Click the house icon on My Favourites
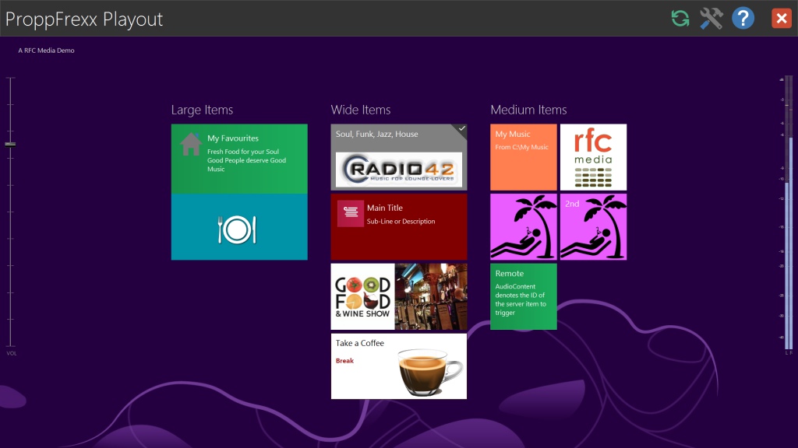This screenshot has width=798, height=448. [x=191, y=144]
